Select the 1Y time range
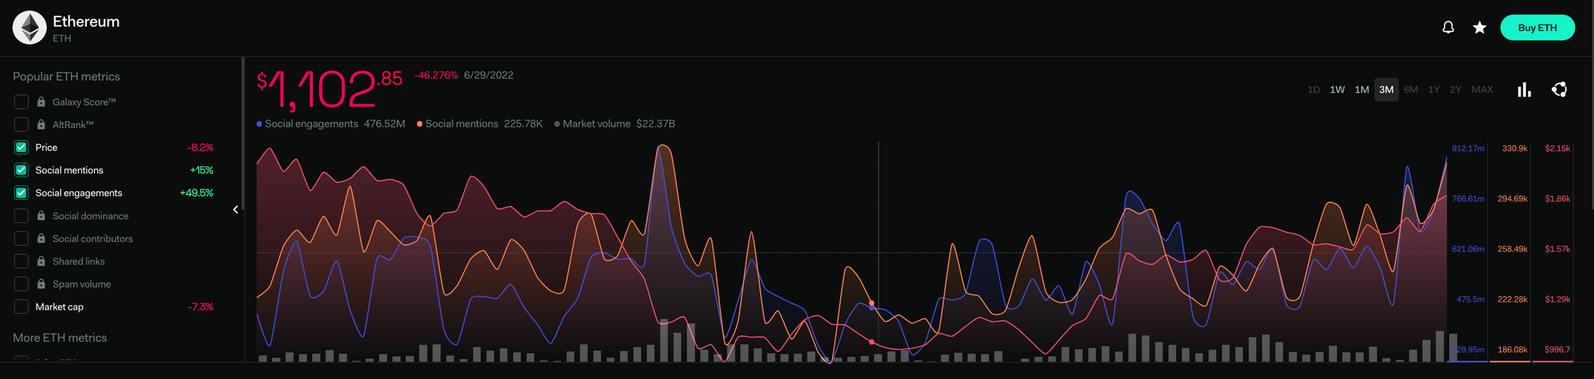Viewport: 1594px width, 379px height. (1434, 90)
